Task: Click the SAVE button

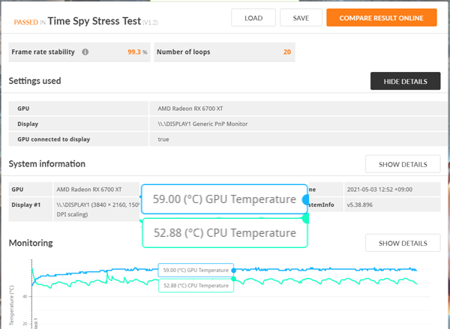Action: (301, 17)
